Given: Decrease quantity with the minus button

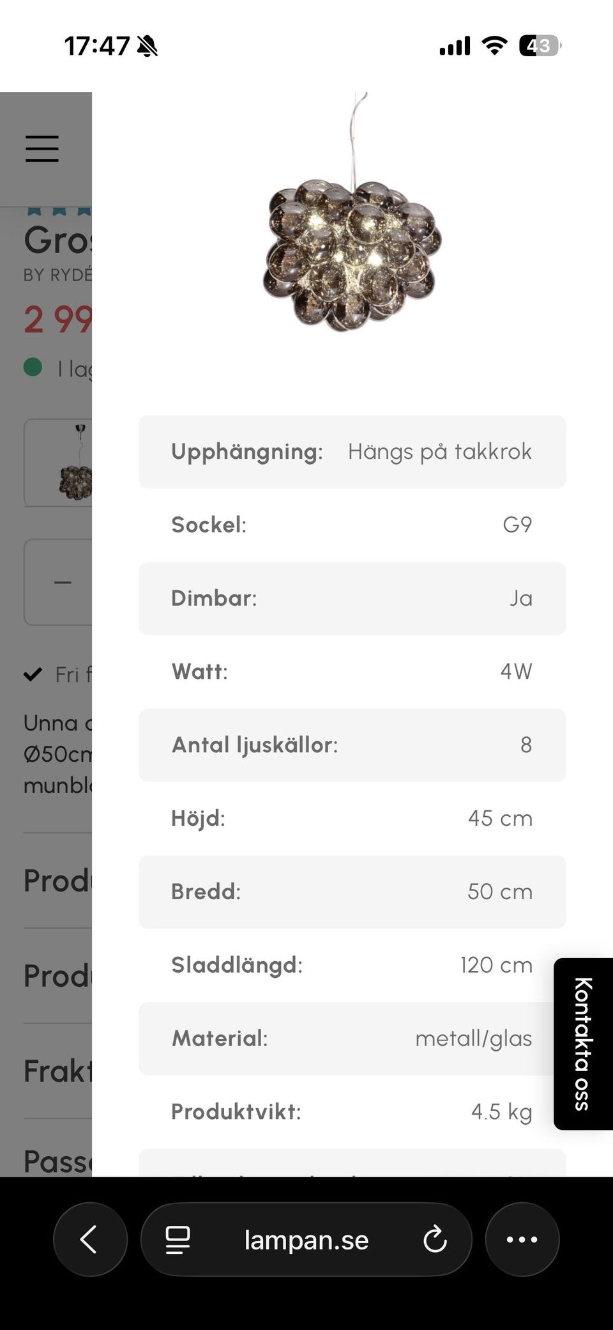Looking at the screenshot, I should [63, 582].
